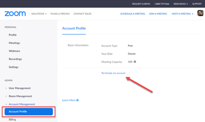Select Account Profile in sidebar
Viewport: 205px width, 122px height.
point(29,111)
